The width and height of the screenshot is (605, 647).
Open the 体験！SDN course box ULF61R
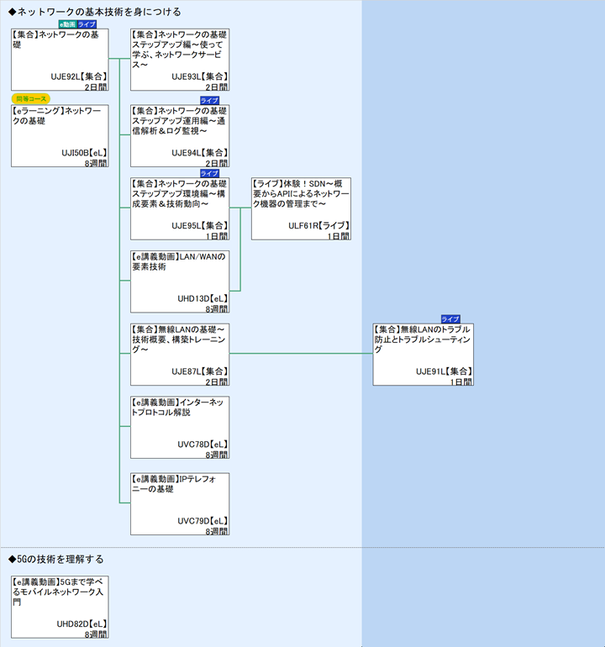click(x=301, y=208)
